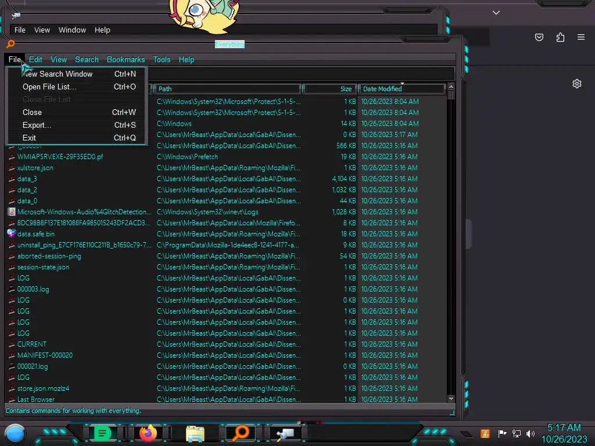This screenshot has height=446, width=595.
Task: Click the Java tray icon
Action: click(485, 433)
